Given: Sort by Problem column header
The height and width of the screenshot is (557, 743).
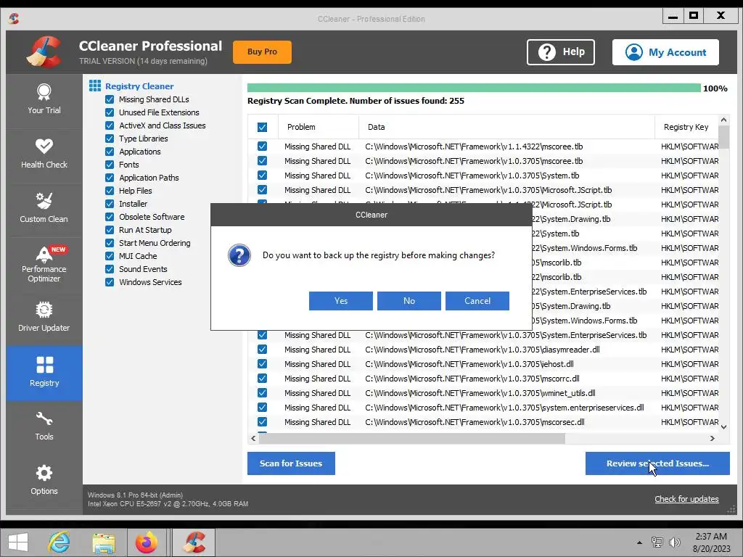Looking at the screenshot, I should [x=319, y=127].
